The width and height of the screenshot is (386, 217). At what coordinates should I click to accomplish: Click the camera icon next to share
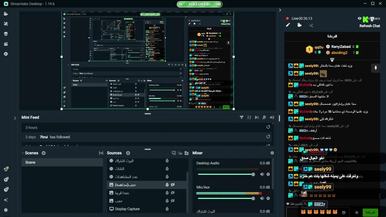(x=299, y=25)
